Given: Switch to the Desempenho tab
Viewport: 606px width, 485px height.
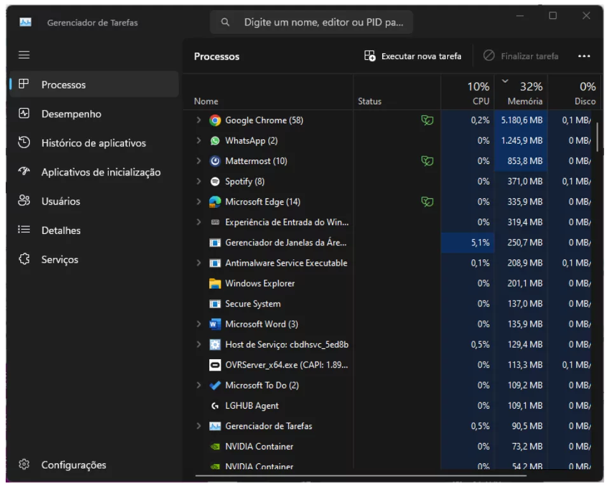Looking at the screenshot, I should [x=71, y=114].
